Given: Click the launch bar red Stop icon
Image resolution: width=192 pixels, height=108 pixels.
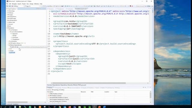Looking at the screenshot, I should click(12, 6).
